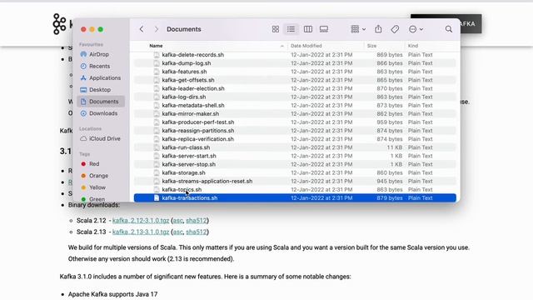This screenshot has height=300, width=533.
Task: Open the sha512 link for Scala 2.13
Action: (x=197, y=232)
